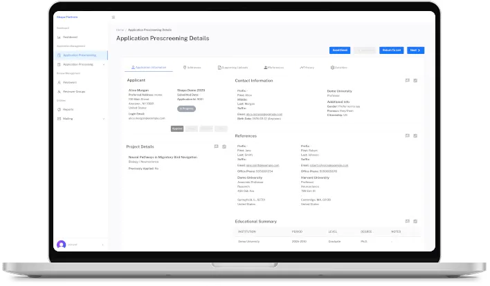Click the INSTITUTION column header
Screen dimensions: 490x286
pos(247,231)
